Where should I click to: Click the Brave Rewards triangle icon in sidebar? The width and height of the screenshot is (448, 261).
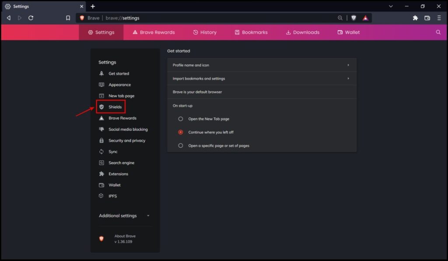(x=101, y=118)
